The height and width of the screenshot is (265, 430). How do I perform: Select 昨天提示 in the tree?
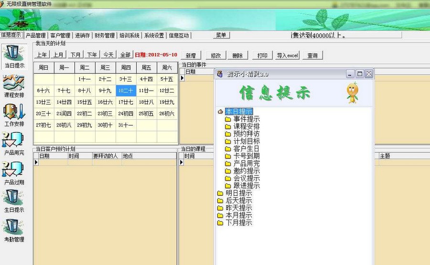pyautogui.click(x=239, y=208)
